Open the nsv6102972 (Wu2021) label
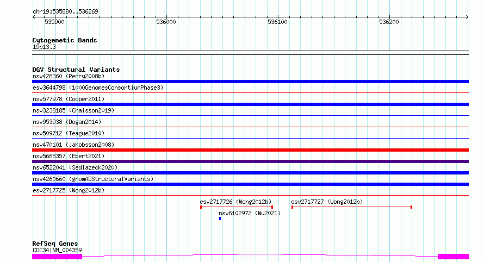This screenshot has width=484, height=262. pyautogui.click(x=250, y=213)
